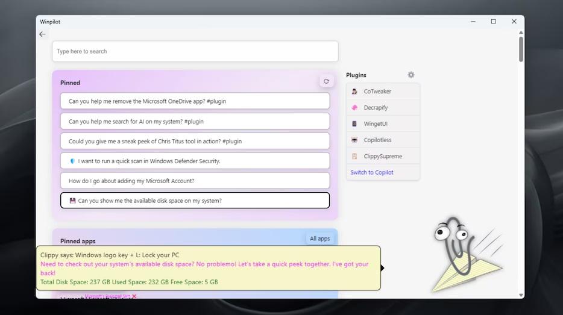This screenshot has width=563, height=315.
Task: Open the All apps button
Action: point(319,239)
